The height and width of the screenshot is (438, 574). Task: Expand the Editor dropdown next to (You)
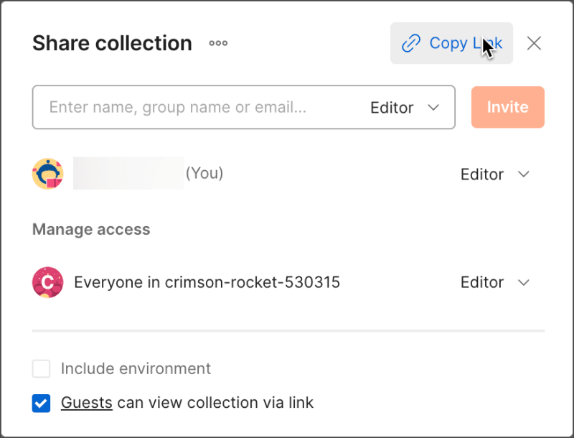(x=495, y=174)
